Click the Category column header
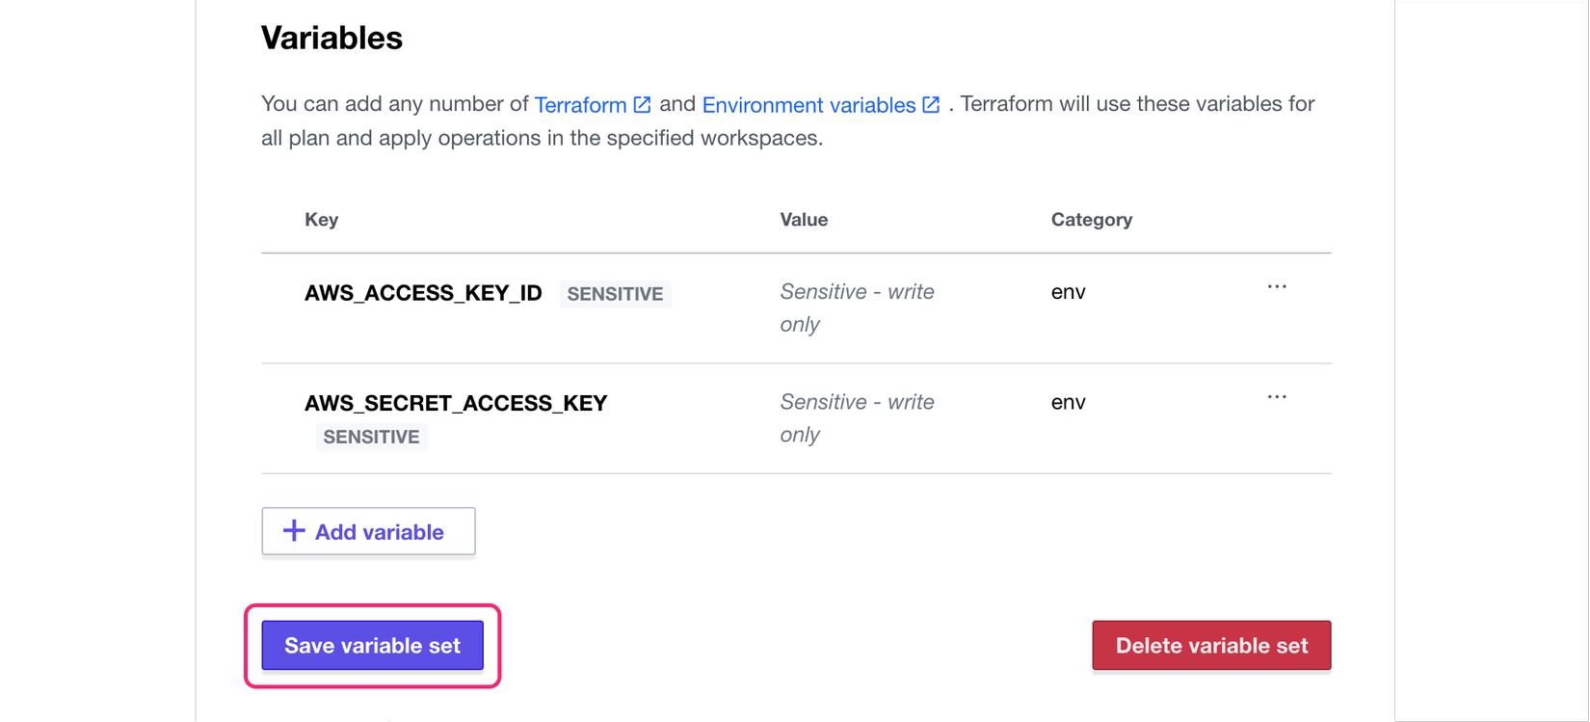The image size is (1590, 722). (1092, 220)
